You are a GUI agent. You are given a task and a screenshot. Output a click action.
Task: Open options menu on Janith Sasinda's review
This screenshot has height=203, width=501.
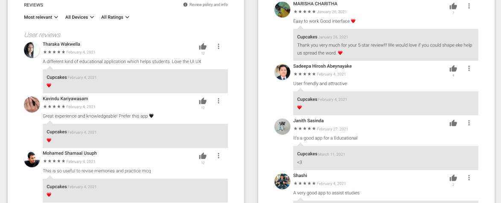[469, 123]
